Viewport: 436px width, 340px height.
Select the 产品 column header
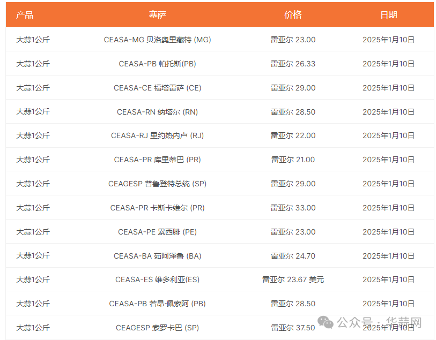pos(25,14)
